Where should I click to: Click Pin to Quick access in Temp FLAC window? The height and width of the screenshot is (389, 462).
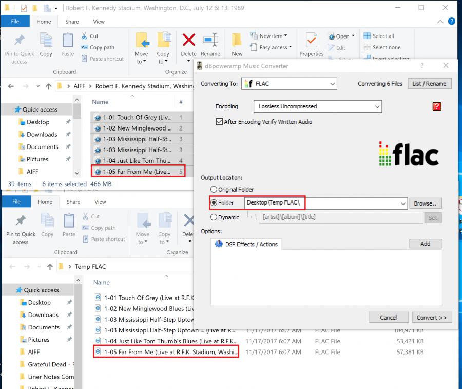21,230
